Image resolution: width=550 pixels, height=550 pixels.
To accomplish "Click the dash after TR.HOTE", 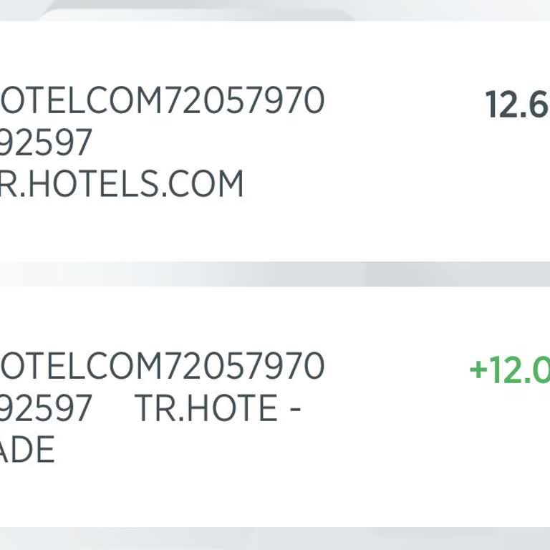I will point(292,410).
